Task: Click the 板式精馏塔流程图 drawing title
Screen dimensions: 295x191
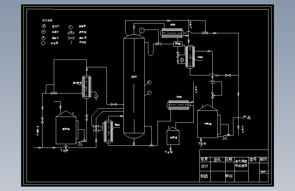Action: point(241,163)
